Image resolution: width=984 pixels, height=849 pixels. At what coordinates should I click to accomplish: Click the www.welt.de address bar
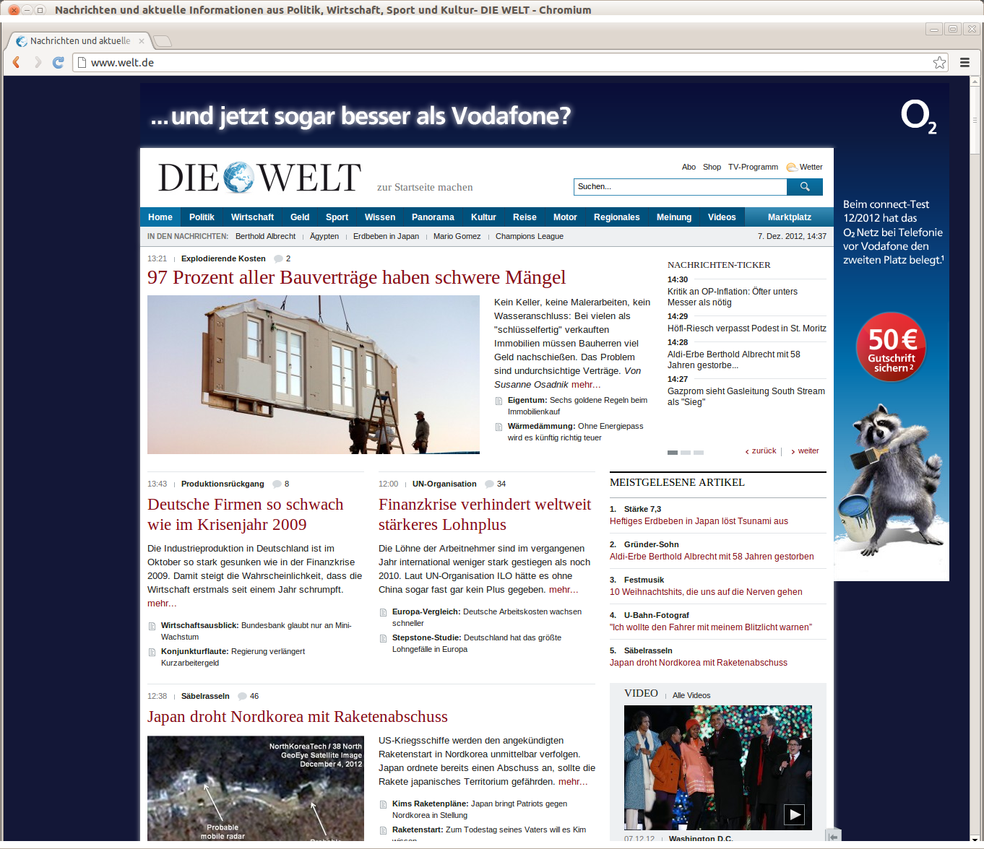tap(506, 63)
